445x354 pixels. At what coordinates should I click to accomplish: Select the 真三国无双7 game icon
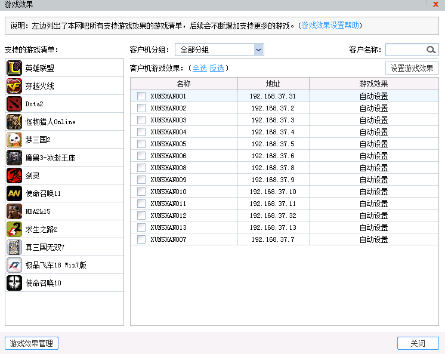[x=14, y=247]
